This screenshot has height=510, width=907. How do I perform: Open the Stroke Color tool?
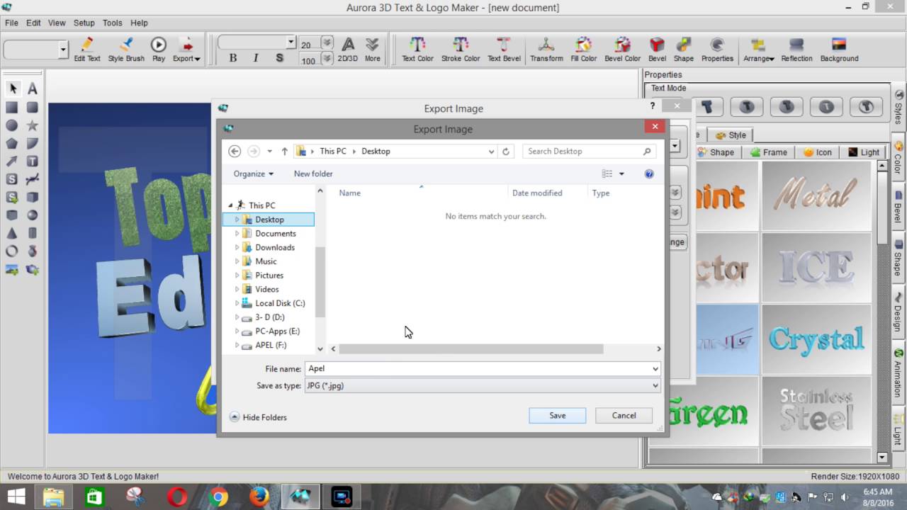click(461, 50)
